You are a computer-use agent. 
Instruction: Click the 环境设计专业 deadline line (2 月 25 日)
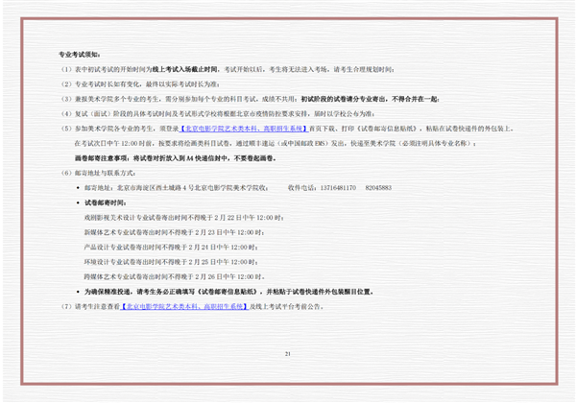(171, 262)
